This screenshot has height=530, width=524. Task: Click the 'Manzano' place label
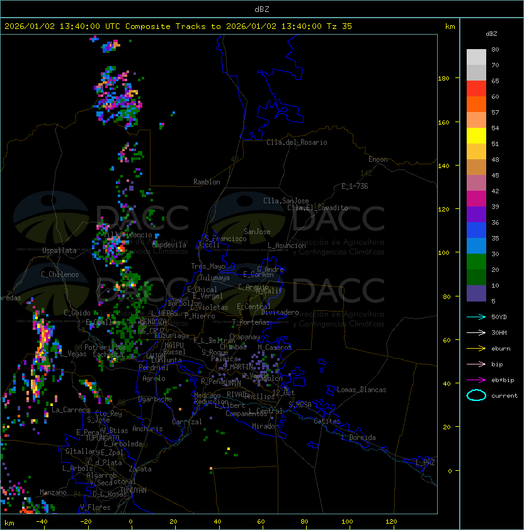[53, 492]
